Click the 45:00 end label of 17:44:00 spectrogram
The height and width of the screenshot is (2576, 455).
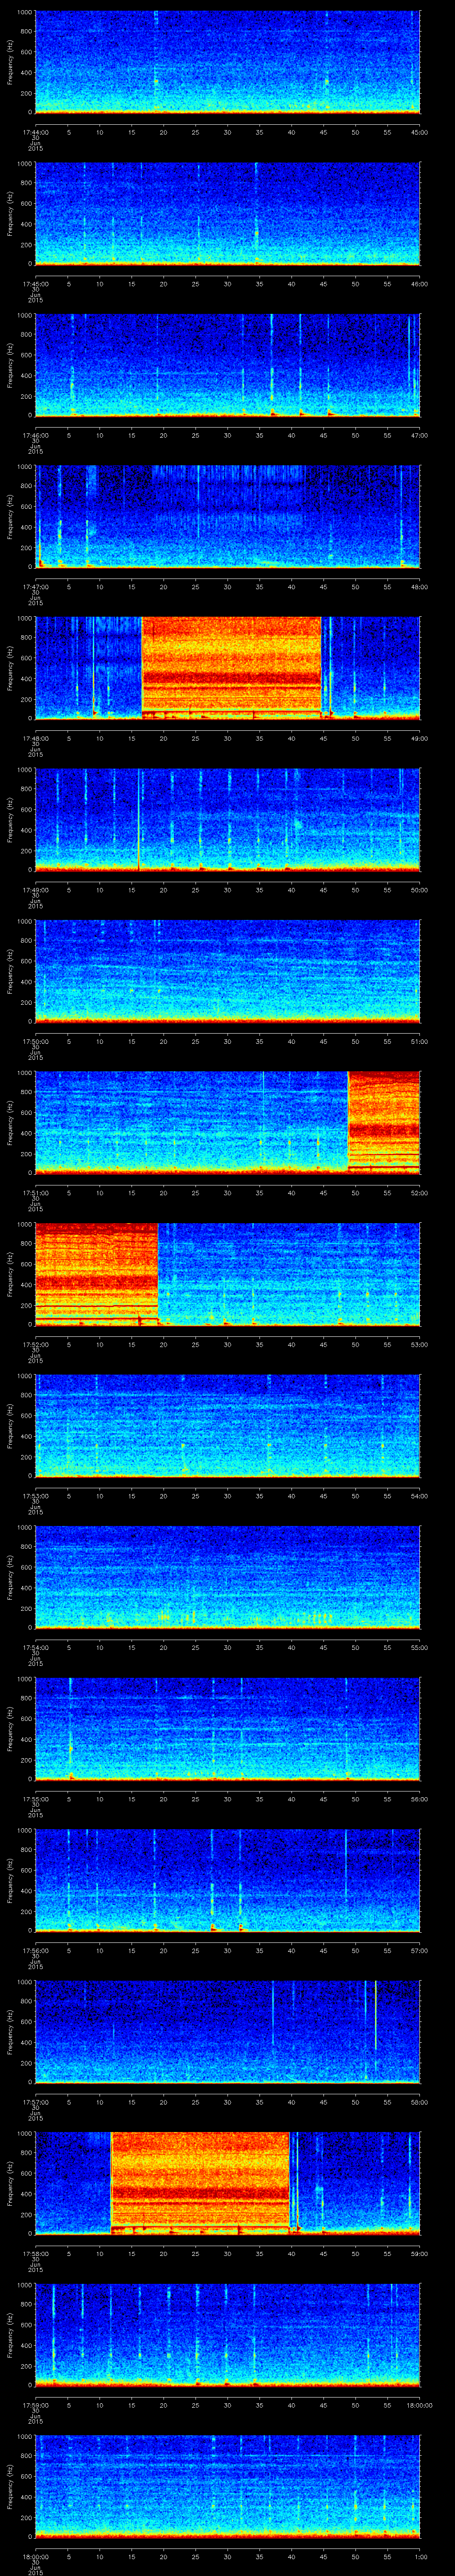419,132
